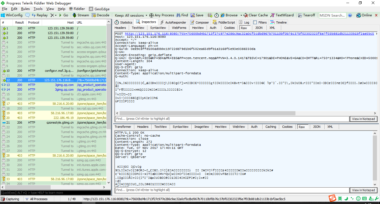This screenshot has width=380, height=204.
Task: Close the toolbar with red X
Action: point(376,16)
